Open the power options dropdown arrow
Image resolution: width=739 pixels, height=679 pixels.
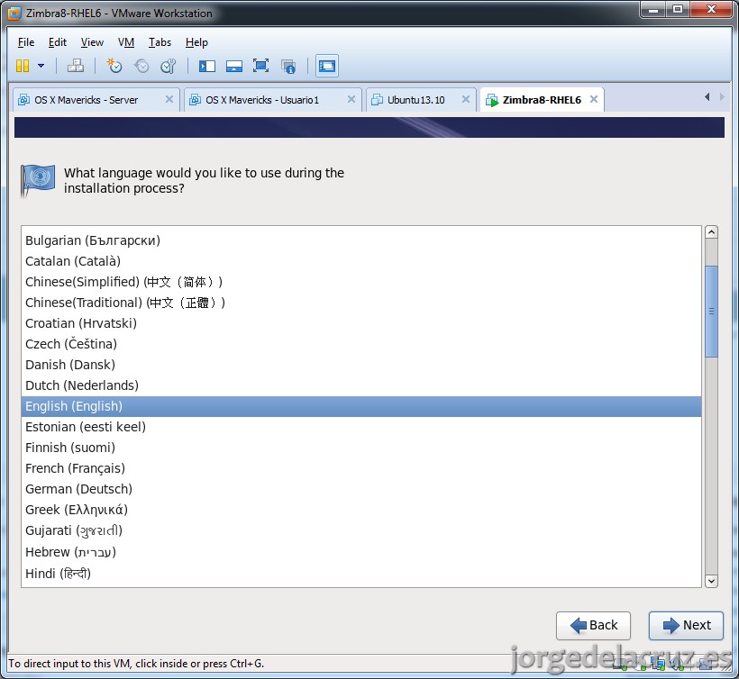[x=41, y=66]
